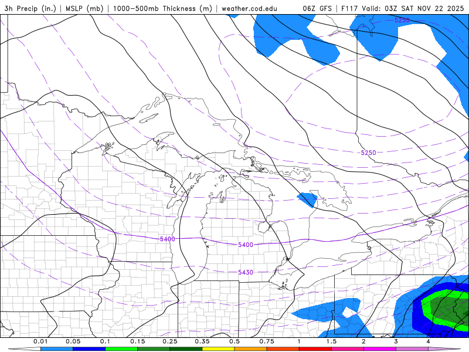Image resolution: width=469 pixels, height=352 pixels.
Task: Click the 5250 thickness label at top
Action: (402, 20)
